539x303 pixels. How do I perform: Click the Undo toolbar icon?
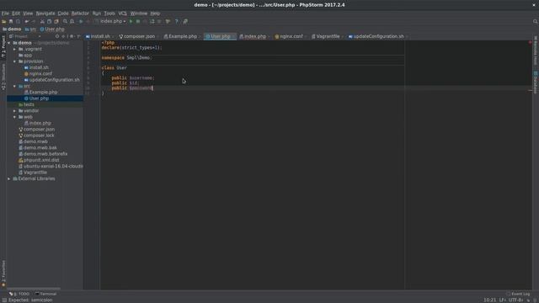(x=26, y=21)
